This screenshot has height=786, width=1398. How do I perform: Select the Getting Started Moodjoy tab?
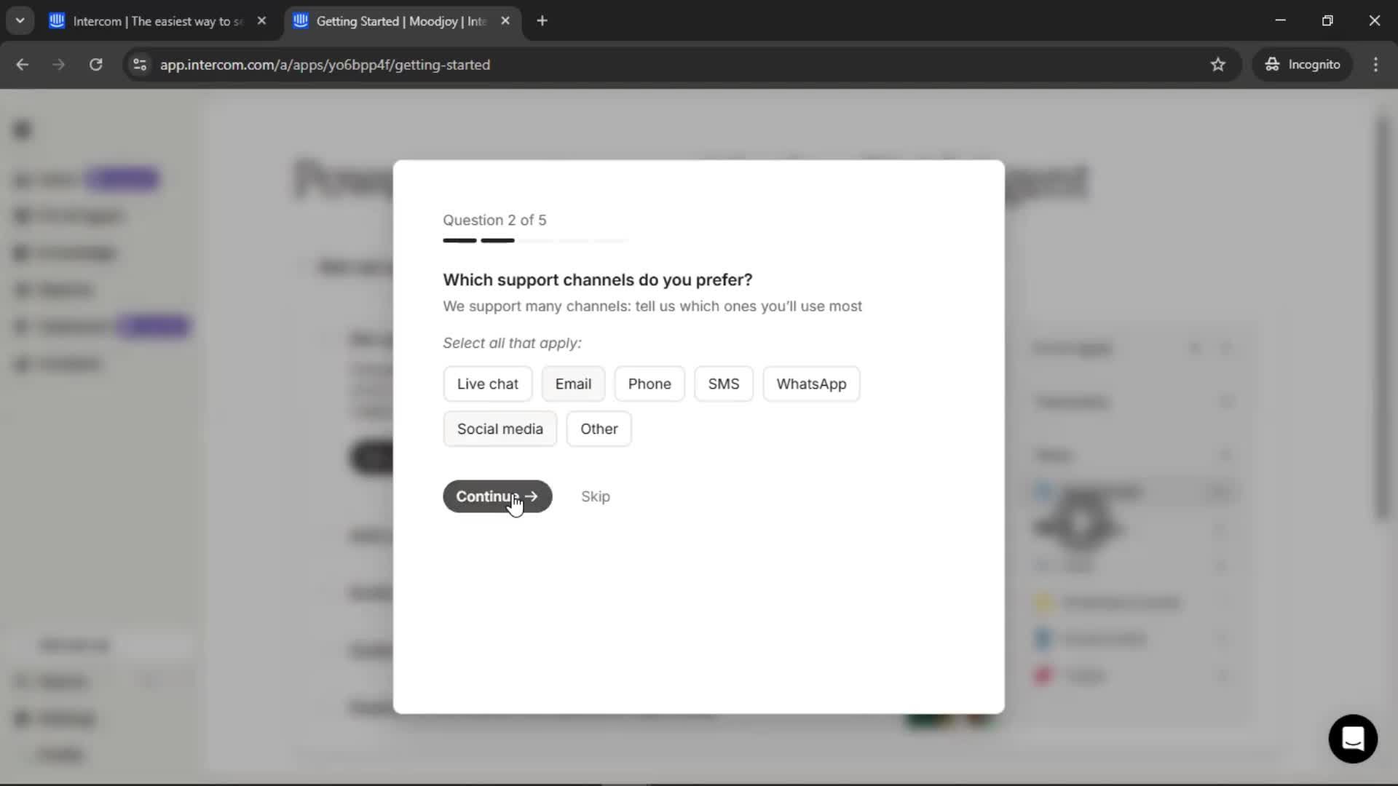(400, 21)
